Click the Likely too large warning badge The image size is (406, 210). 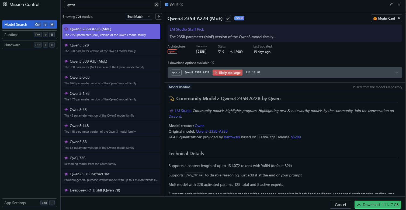point(228,73)
